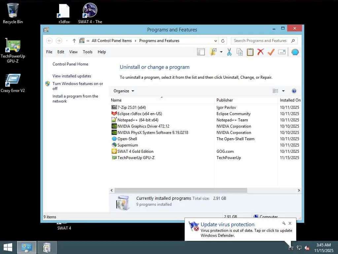Click the scroll right arrow
The image size is (338, 254).
(299, 190)
